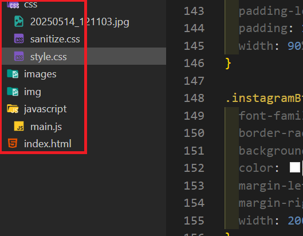Screen dimensions: 303x236
Task: Place cursor on the .instagramBt selector line
Action: pos(264,98)
